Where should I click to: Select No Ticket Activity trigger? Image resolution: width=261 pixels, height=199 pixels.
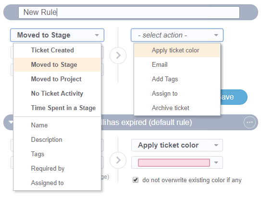point(57,93)
